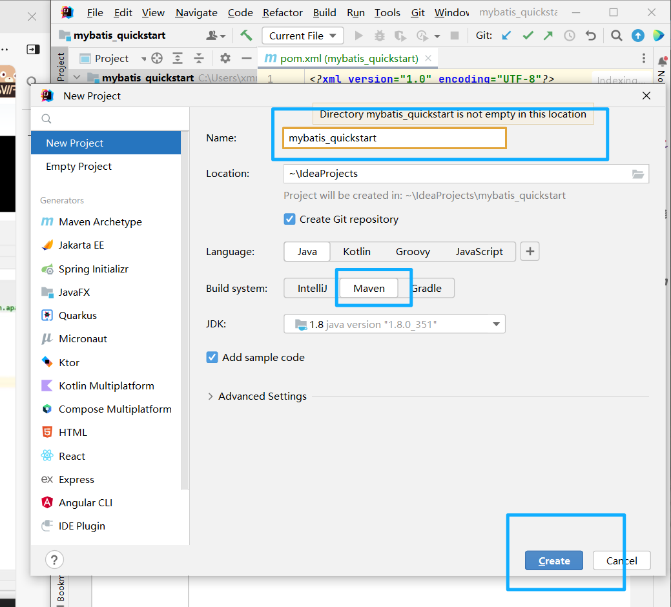
Task: Collapse mybatis_quickstart tree node
Action: tap(77, 77)
